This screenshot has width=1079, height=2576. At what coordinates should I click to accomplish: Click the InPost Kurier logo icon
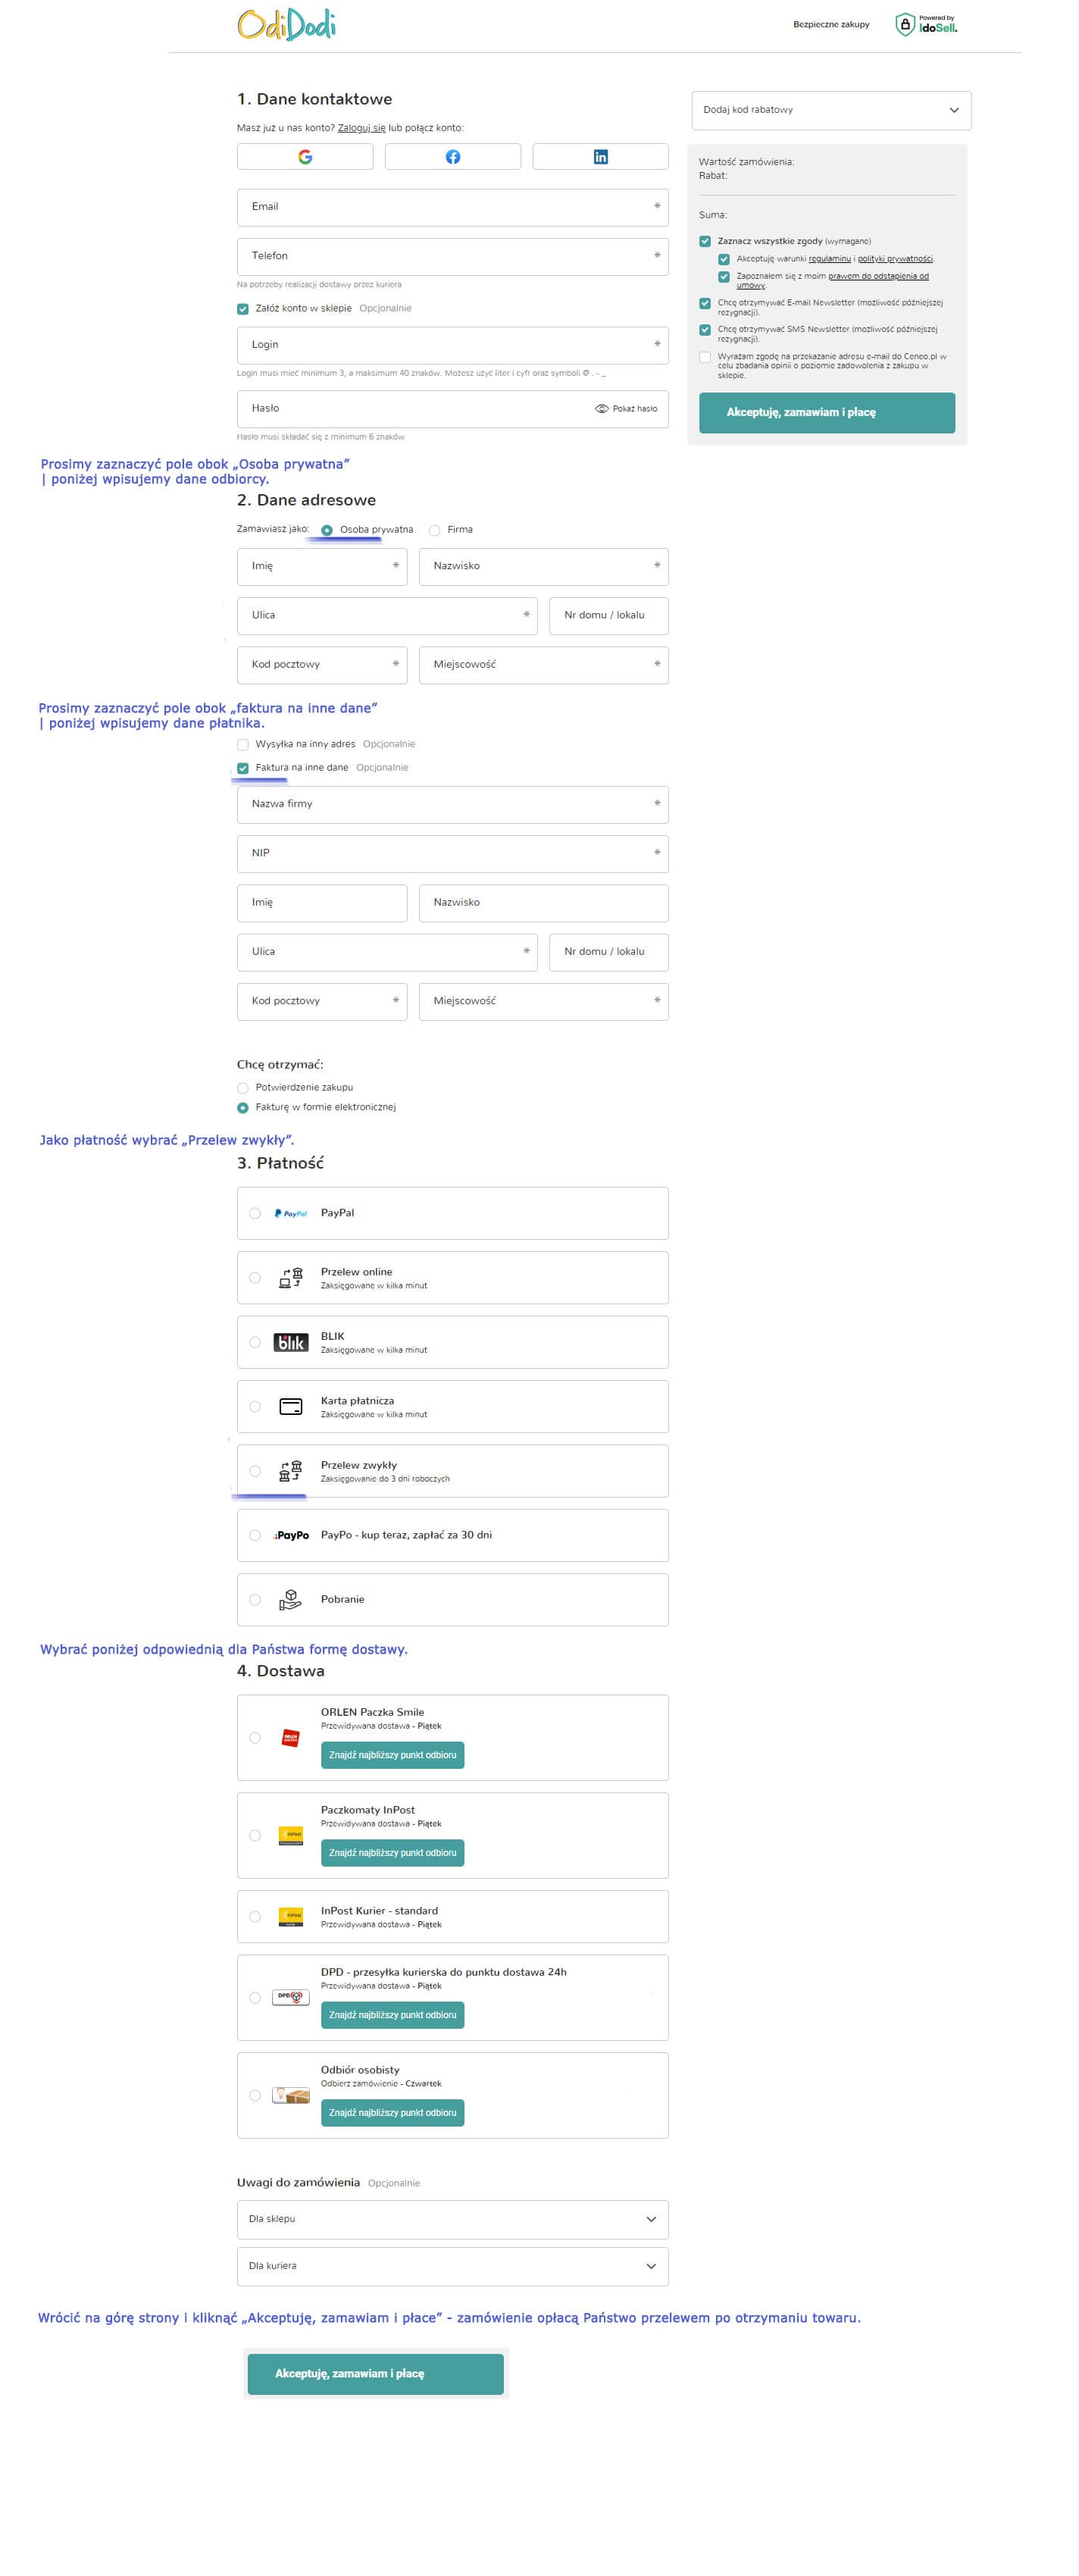(x=291, y=1917)
